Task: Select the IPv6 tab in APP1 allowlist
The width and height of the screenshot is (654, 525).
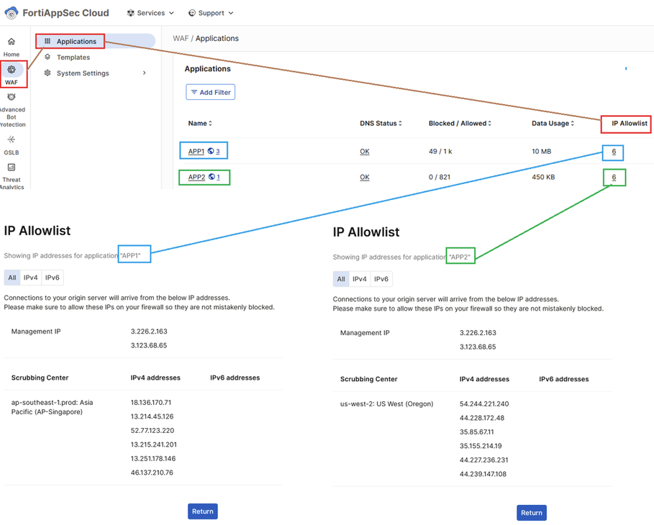Action: click(x=52, y=278)
